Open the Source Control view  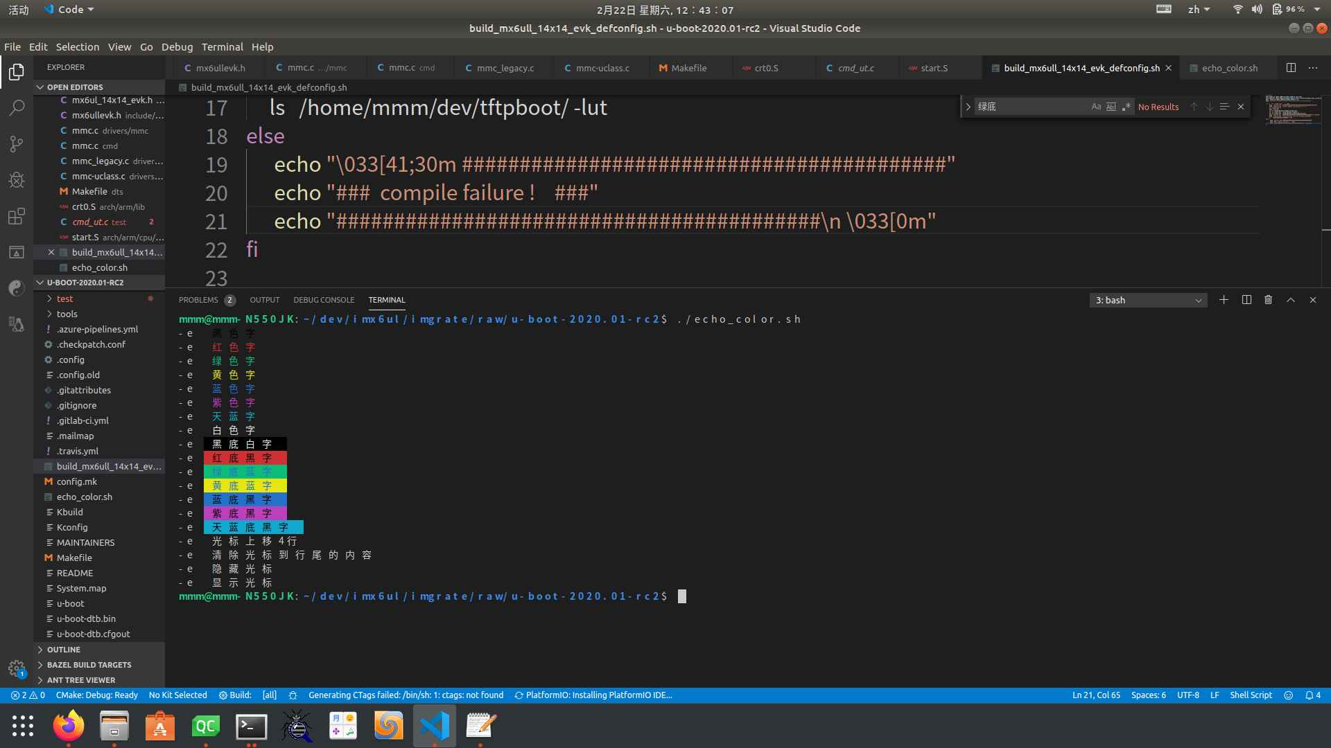coord(17,144)
